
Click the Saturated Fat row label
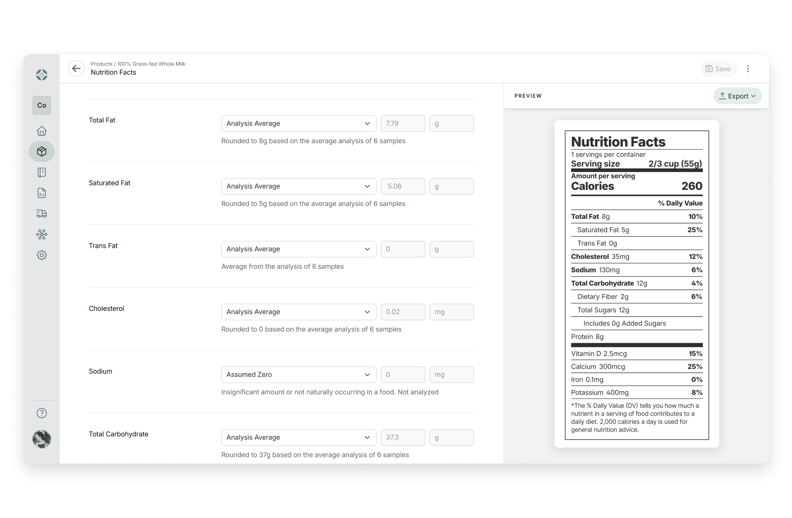pyautogui.click(x=109, y=183)
